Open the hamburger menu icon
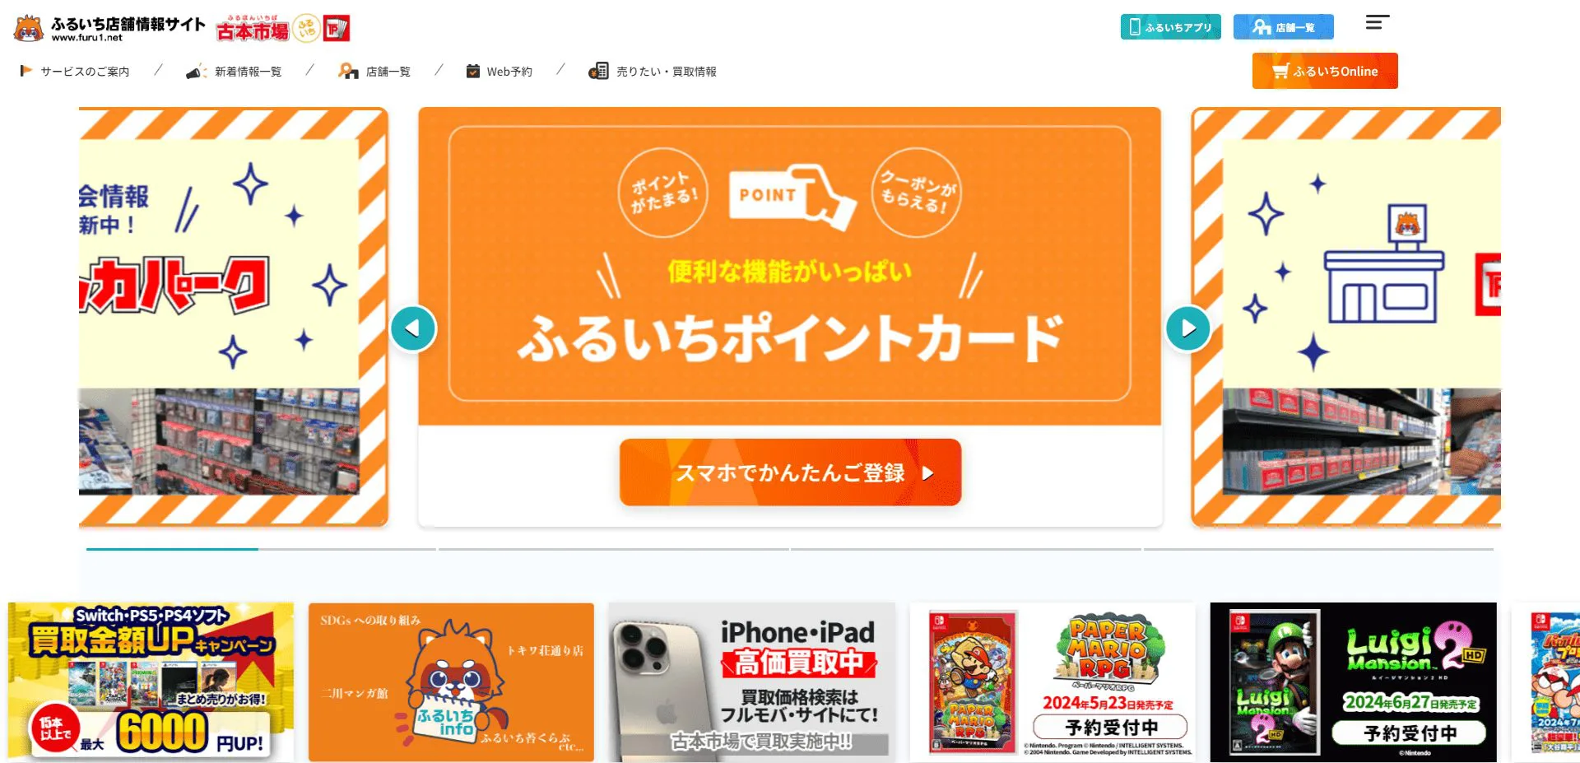The height and width of the screenshot is (763, 1580). click(x=1377, y=22)
